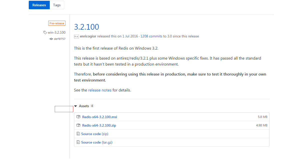Click the enricogior avatar image
The image size is (284, 165).
coord(76,36)
